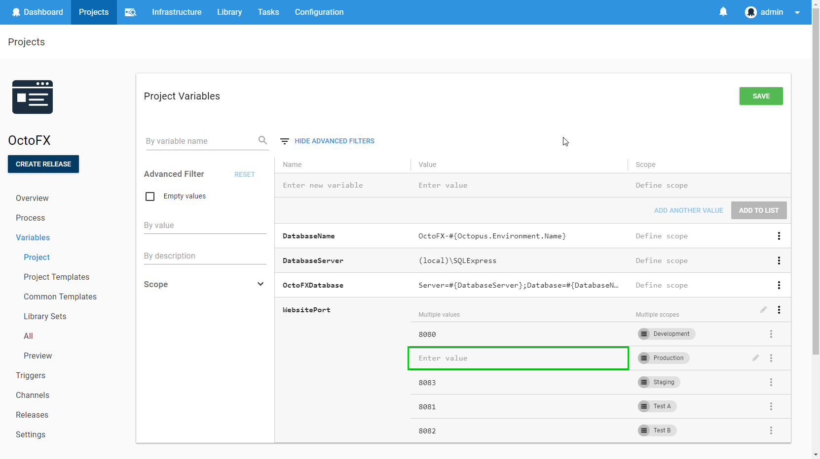Click the empty Production value input field
Screen dimensions: 820x459
point(518,358)
